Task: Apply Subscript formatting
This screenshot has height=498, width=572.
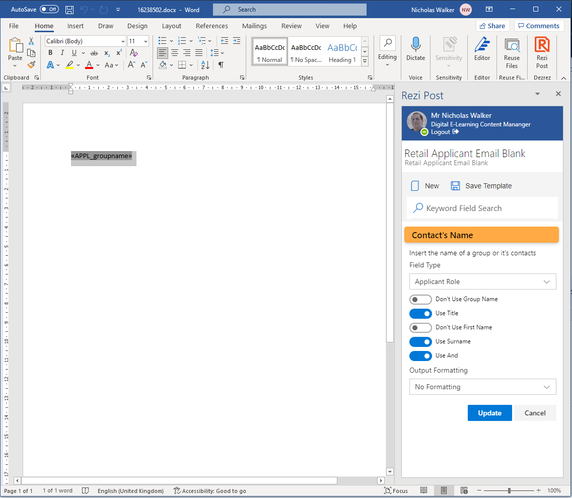Action: (x=107, y=53)
